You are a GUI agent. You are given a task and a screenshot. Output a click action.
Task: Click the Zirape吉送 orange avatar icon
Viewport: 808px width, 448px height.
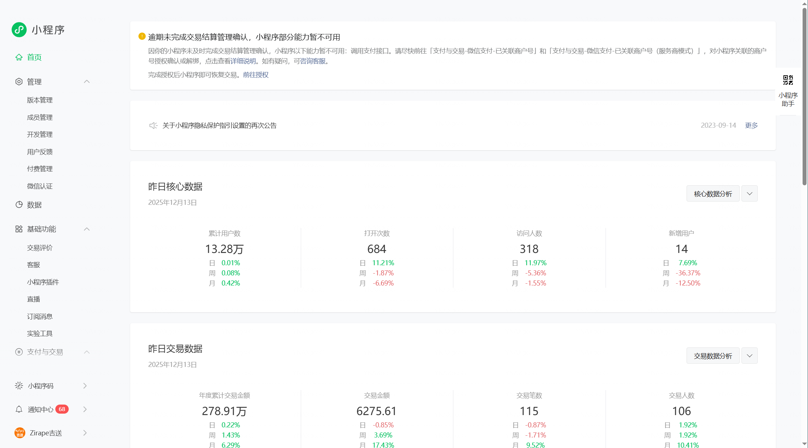coord(20,433)
